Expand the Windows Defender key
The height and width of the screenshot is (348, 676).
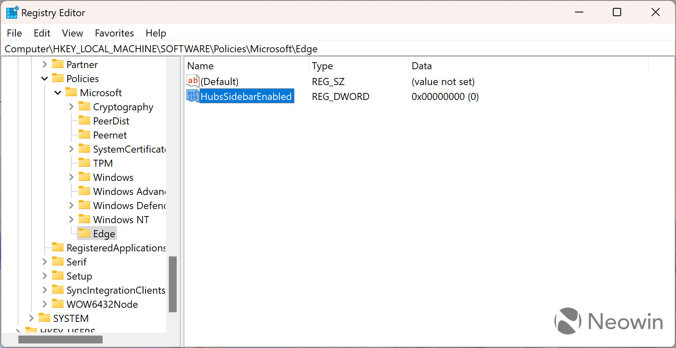(71, 206)
